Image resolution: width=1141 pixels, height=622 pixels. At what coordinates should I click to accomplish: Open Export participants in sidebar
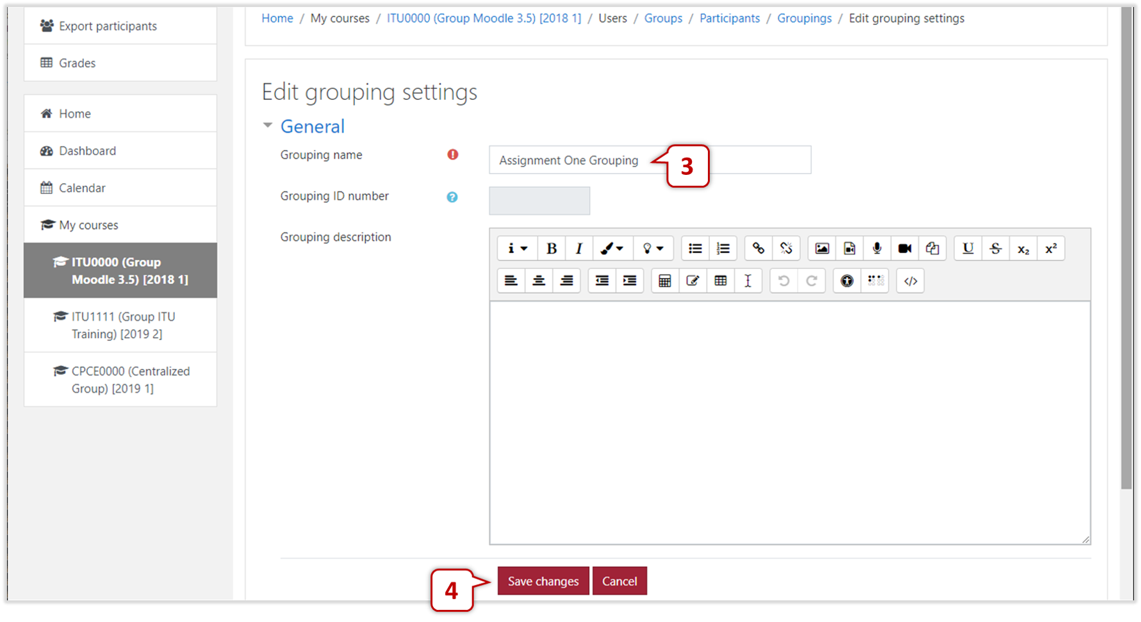(x=120, y=26)
